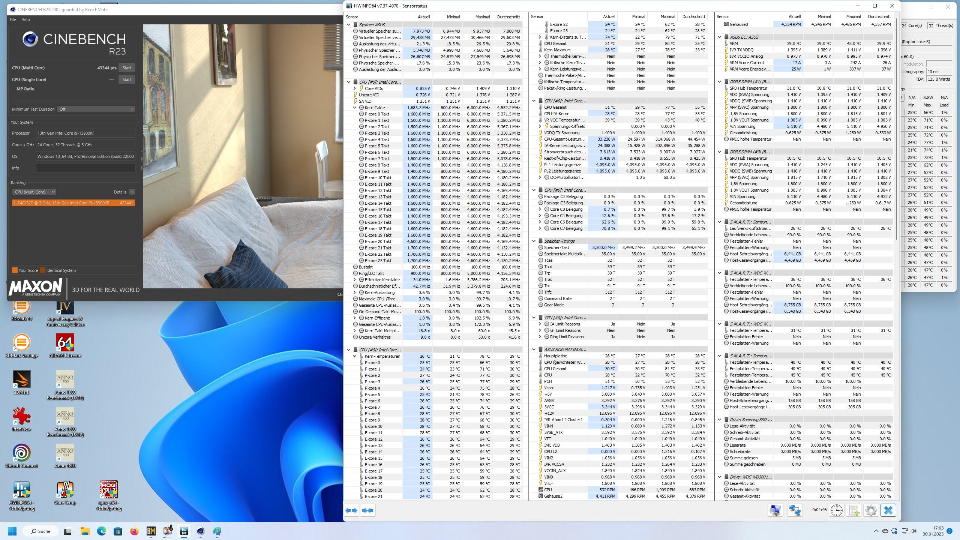Click the remote network computers icon in HWiNFO
Image resolution: width=960 pixels, height=540 pixels.
pos(795,510)
